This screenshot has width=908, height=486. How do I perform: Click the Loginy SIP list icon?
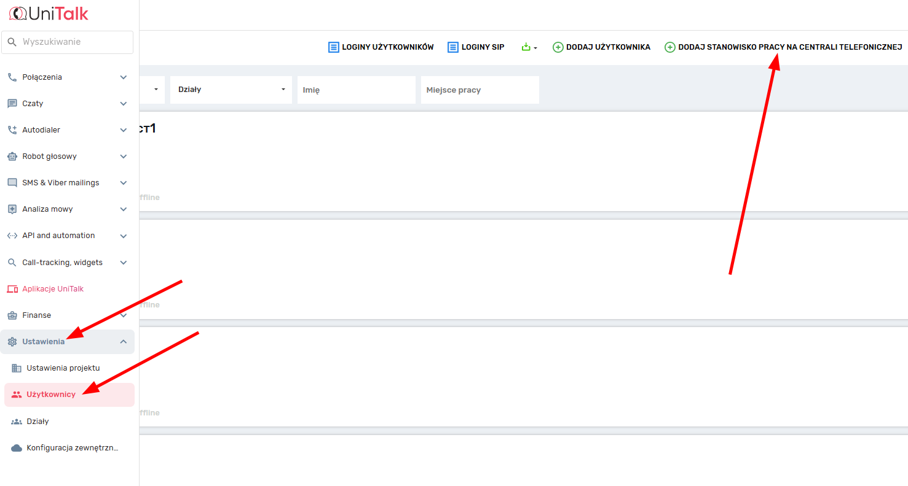453,47
